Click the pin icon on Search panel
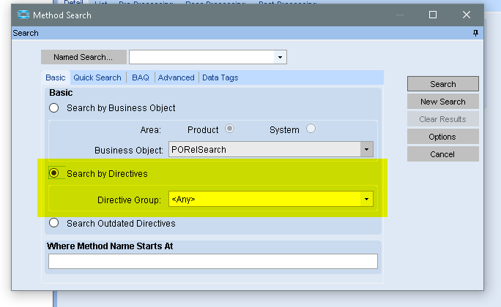The width and height of the screenshot is (501, 307). 476,34
